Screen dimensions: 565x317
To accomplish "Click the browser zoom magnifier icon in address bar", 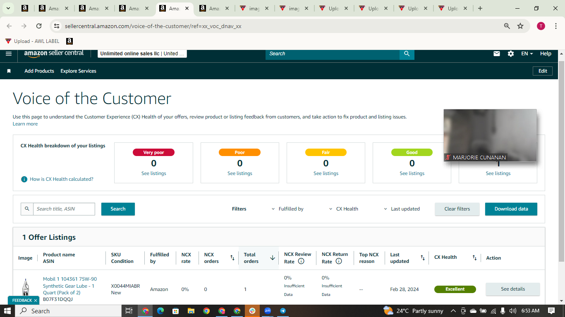I will [507, 26].
